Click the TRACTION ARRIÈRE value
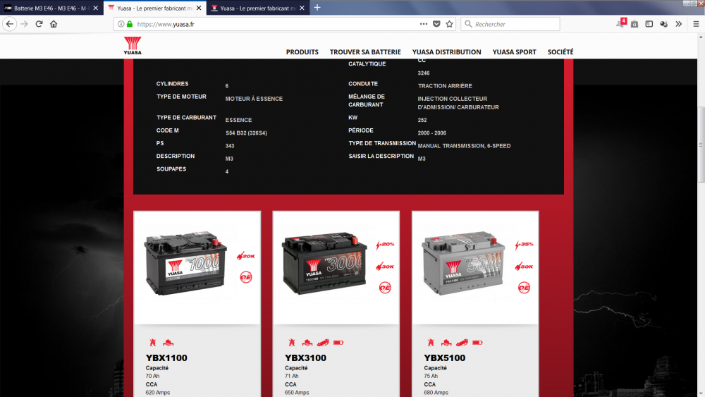Viewport: 705px width, 397px height. tap(445, 86)
